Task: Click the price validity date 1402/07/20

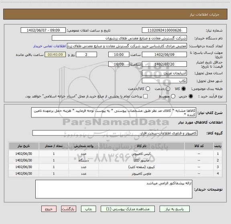Action: [164, 64]
